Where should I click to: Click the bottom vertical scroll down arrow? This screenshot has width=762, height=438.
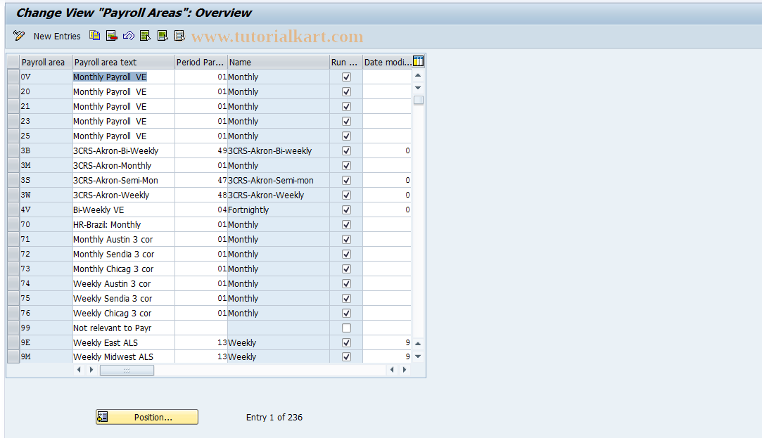click(x=418, y=356)
